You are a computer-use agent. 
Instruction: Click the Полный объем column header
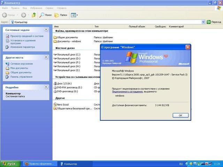click(137, 26)
